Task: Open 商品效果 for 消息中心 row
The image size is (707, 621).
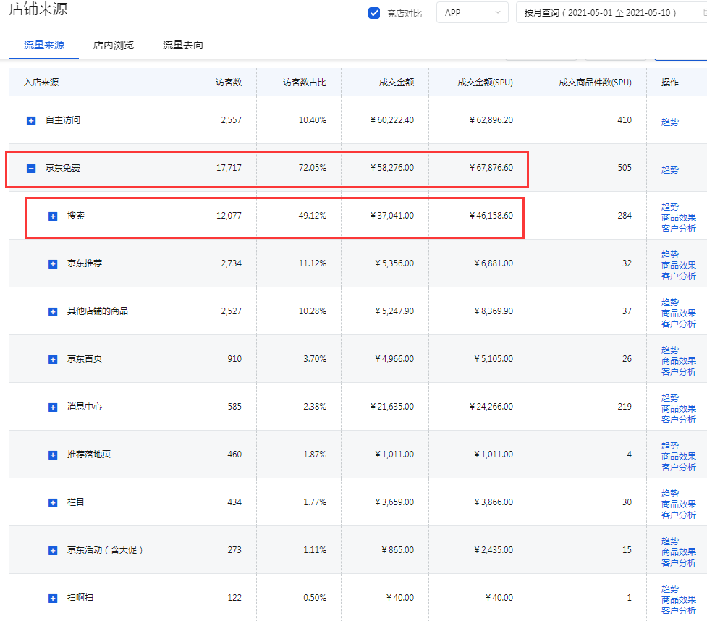Action: point(679,409)
